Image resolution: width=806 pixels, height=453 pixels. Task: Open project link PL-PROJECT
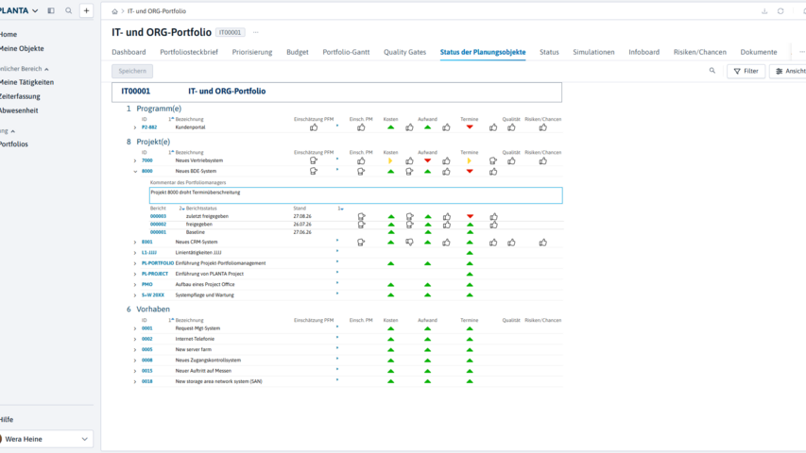coord(155,274)
